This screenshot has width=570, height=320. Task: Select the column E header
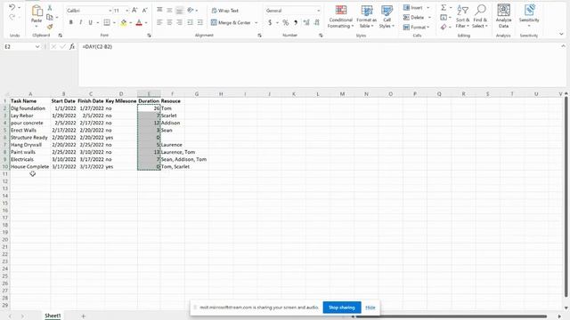coord(149,94)
